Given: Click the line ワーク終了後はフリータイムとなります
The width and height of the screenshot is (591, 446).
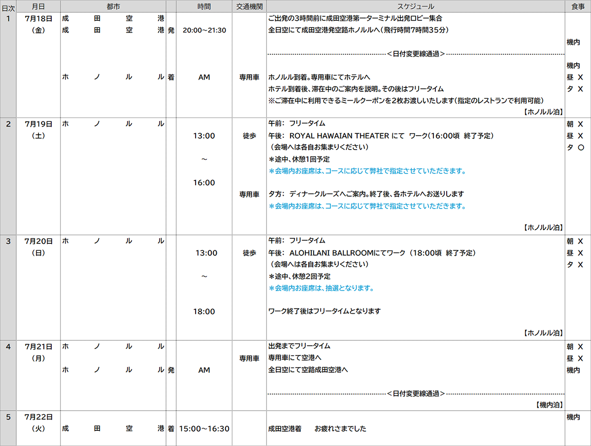Looking at the screenshot, I should click(x=325, y=311).
